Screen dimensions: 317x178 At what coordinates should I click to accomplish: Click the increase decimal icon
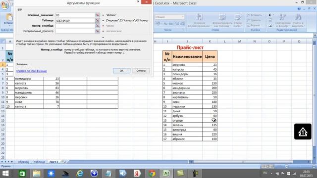click(177, 24)
